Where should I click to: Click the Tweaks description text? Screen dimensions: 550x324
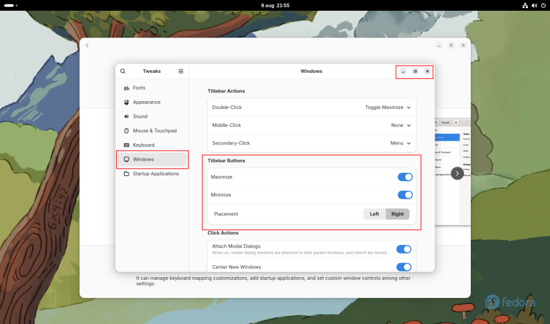pos(273,280)
